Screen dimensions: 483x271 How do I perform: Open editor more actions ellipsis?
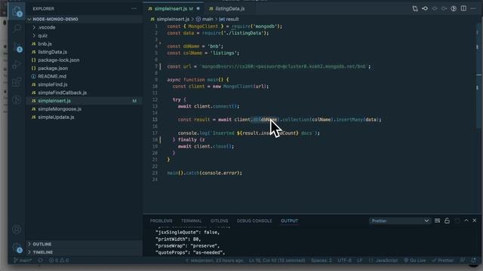coord(473,8)
